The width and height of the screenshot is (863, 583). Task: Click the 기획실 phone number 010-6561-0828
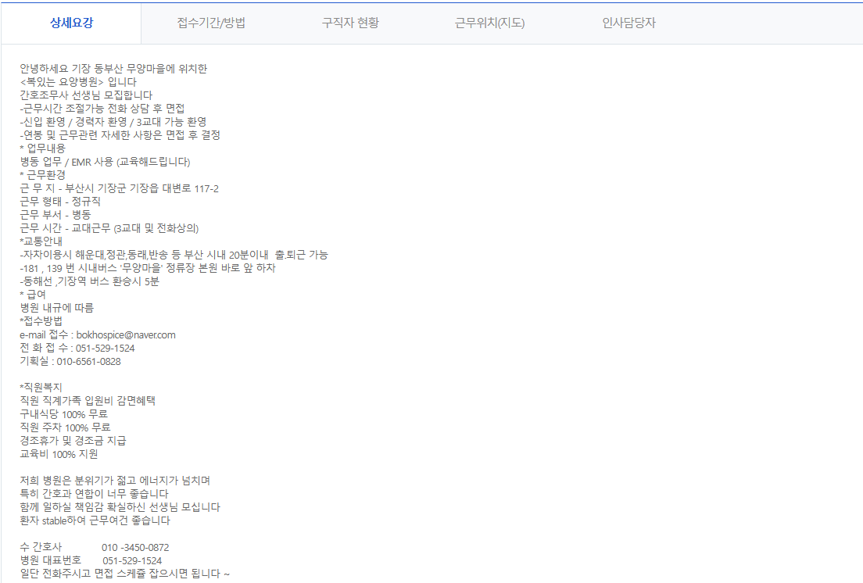click(x=88, y=361)
